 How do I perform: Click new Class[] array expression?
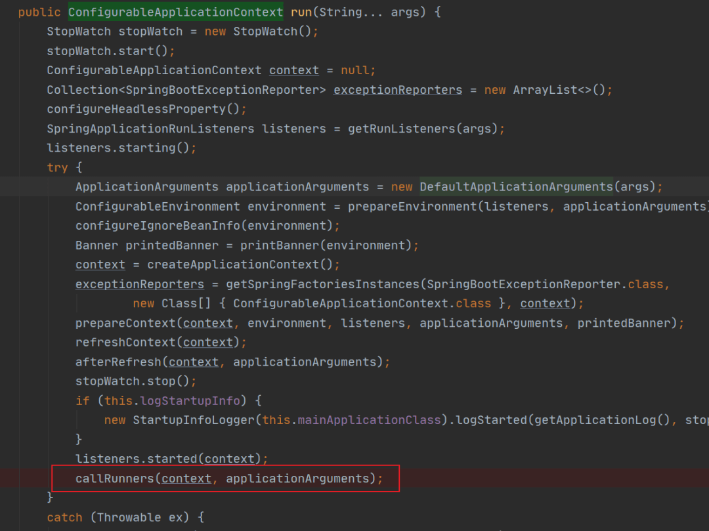[172, 303]
